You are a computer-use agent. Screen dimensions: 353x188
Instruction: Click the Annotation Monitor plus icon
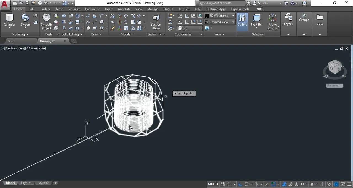coord(322,184)
